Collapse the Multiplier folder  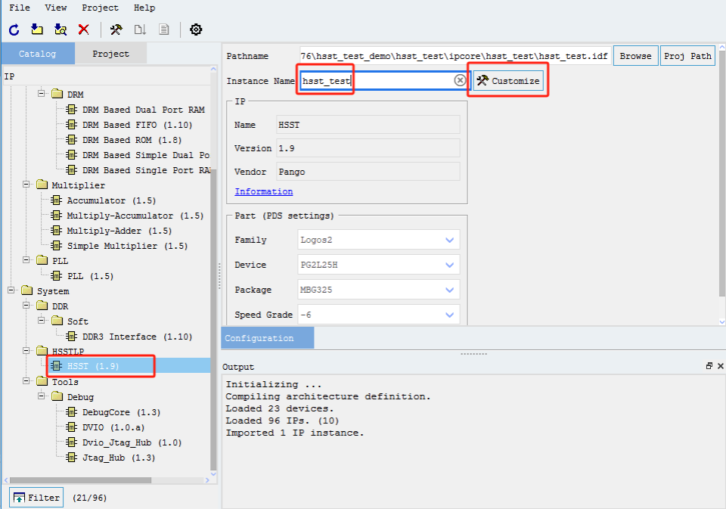26,185
